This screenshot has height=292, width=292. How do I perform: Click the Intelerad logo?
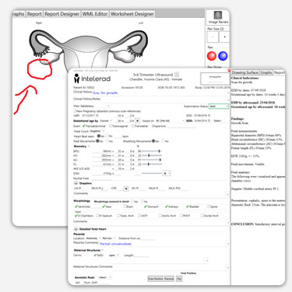pyautogui.click(x=92, y=78)
